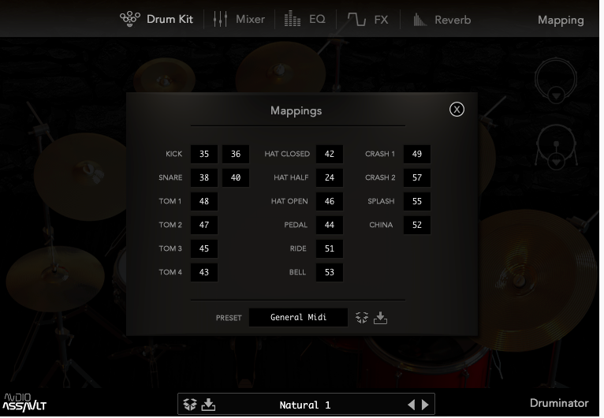This screenshot has height=418, width=604.
Task: Switch to the Mixer tab
Action: coord(239,19)
